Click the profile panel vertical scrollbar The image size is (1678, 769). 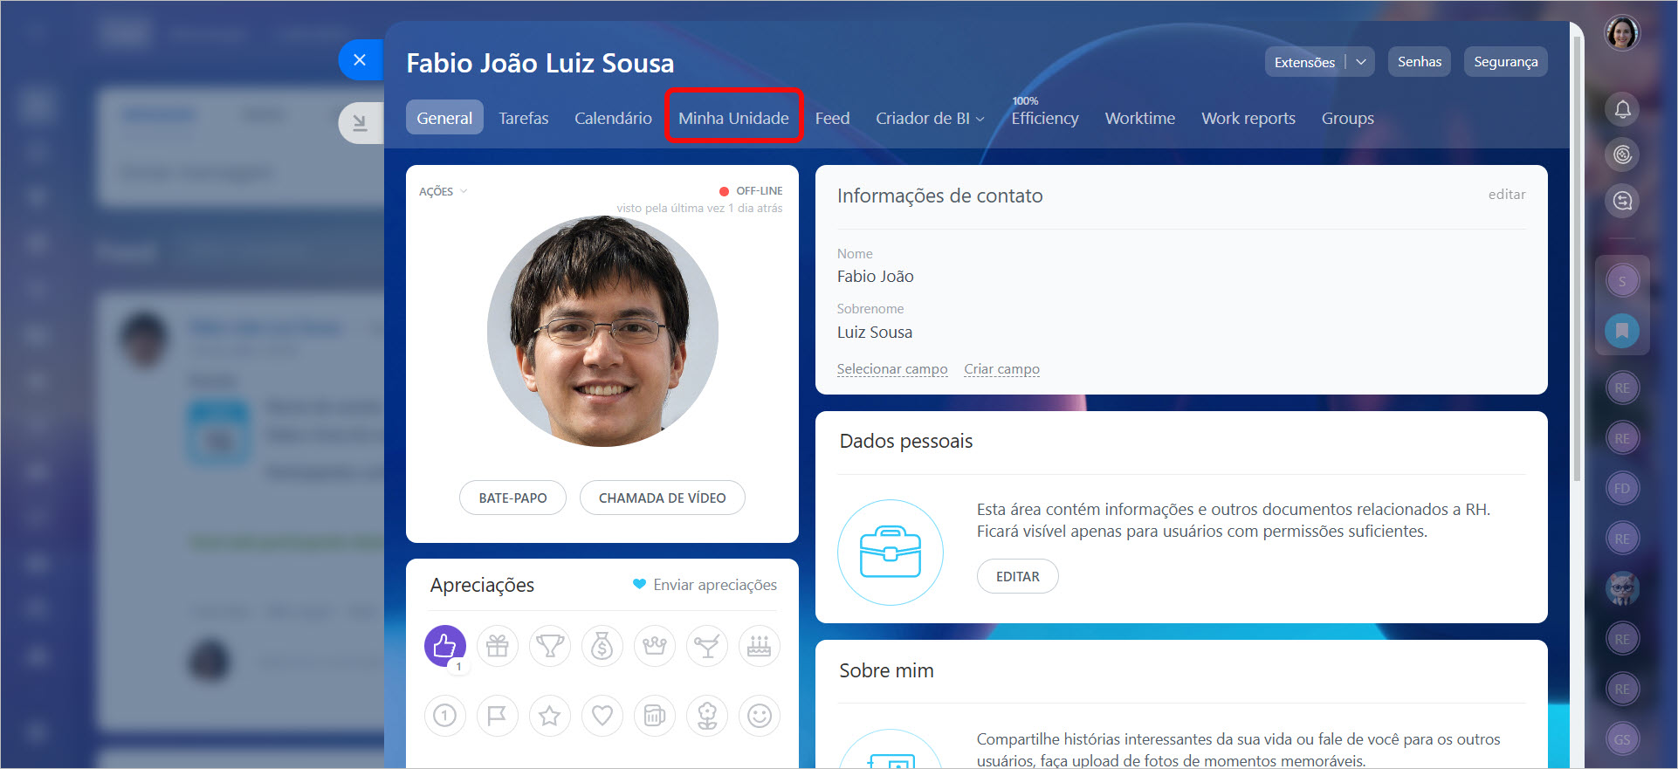click(1577, 260)
